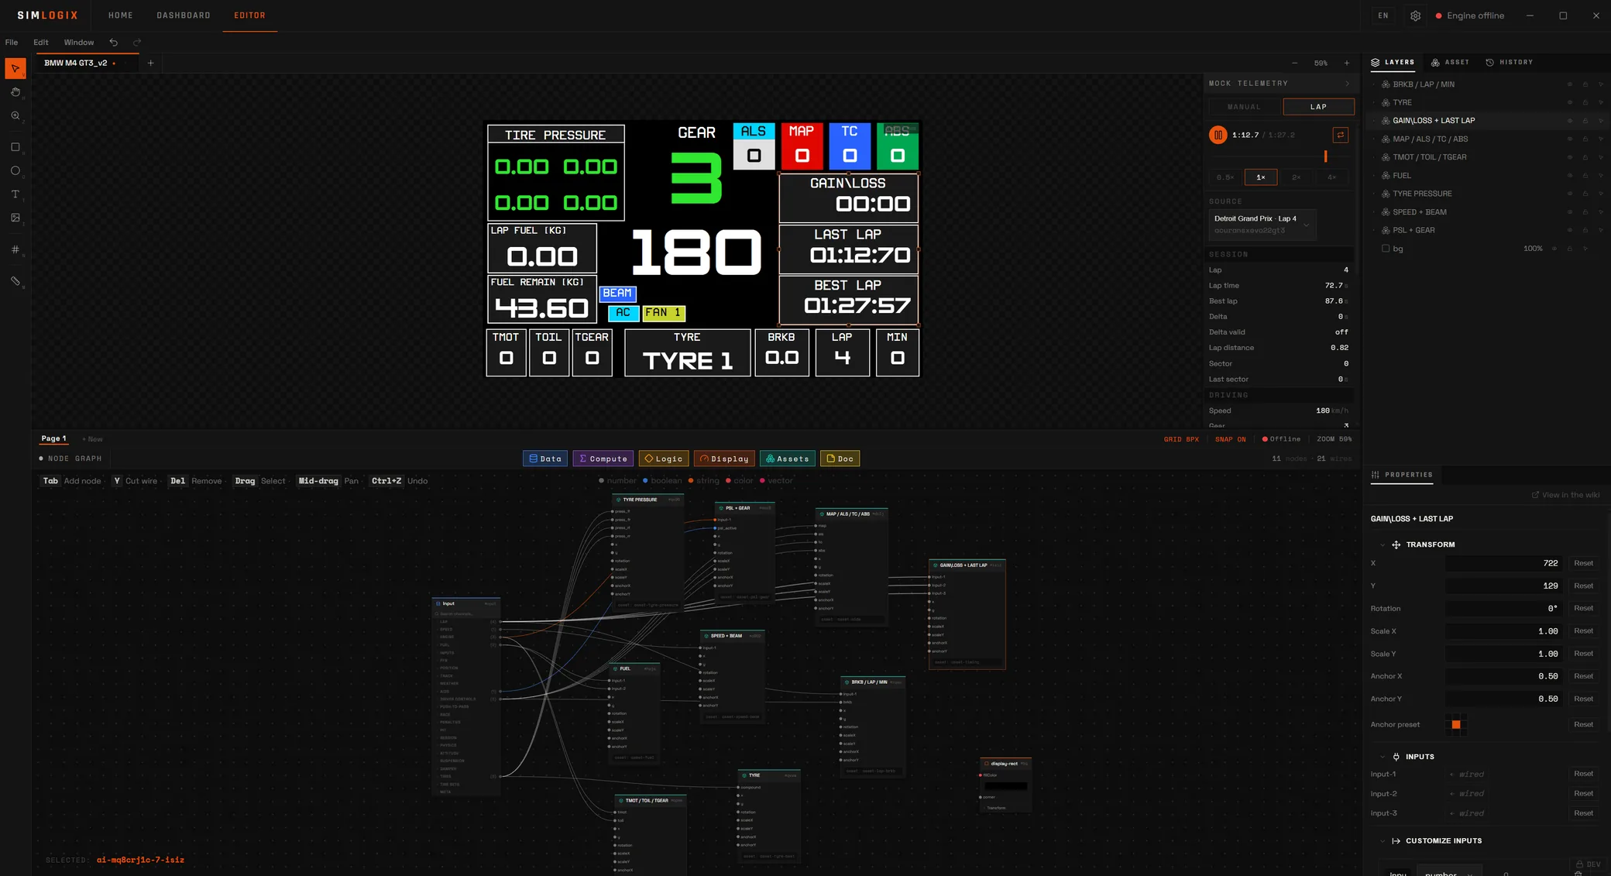The height and width of the screenshot is (876, 1611).
Task: Click the loop playback icon in Mock Telemetry
Action: (1341, 135)
